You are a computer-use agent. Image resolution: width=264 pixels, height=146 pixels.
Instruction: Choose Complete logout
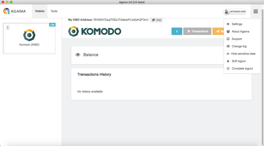tap(242, 68)
